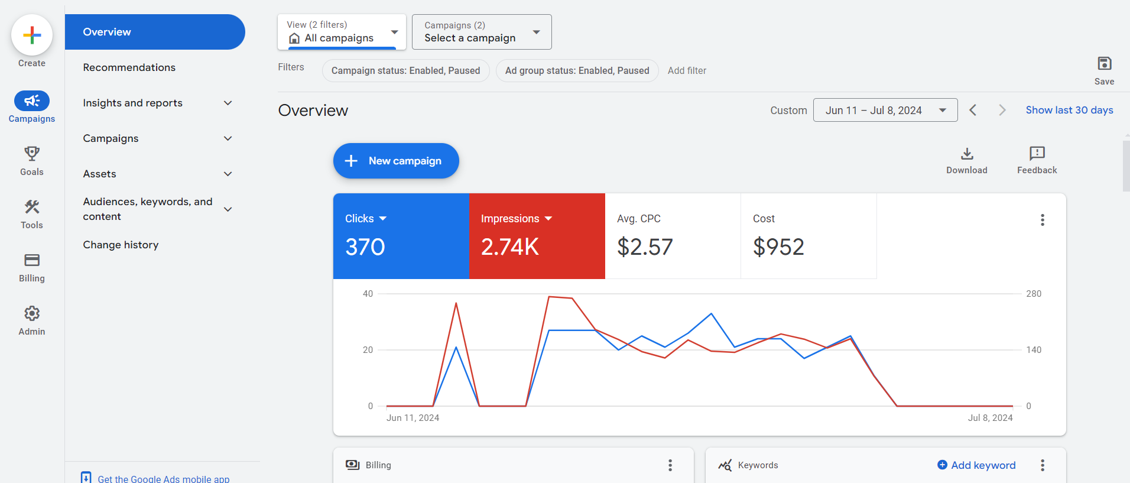This screenshot has height=483, width=1130.
Task: Change the Clicks metric dropdown
Action: pyautogui.click(x=366, y=219)
